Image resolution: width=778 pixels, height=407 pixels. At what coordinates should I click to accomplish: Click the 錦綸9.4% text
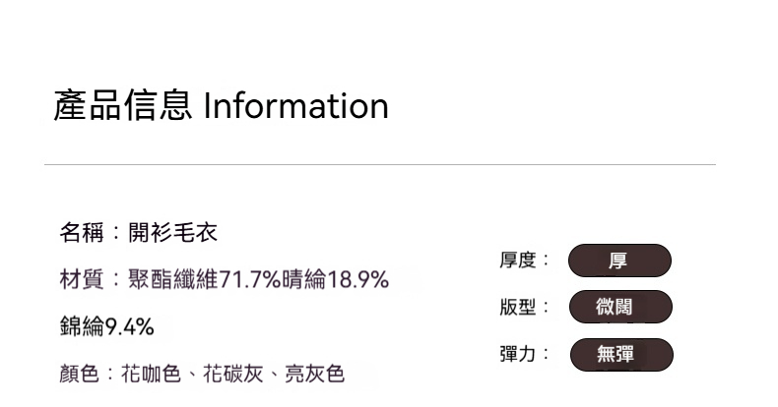click(106, 325)
